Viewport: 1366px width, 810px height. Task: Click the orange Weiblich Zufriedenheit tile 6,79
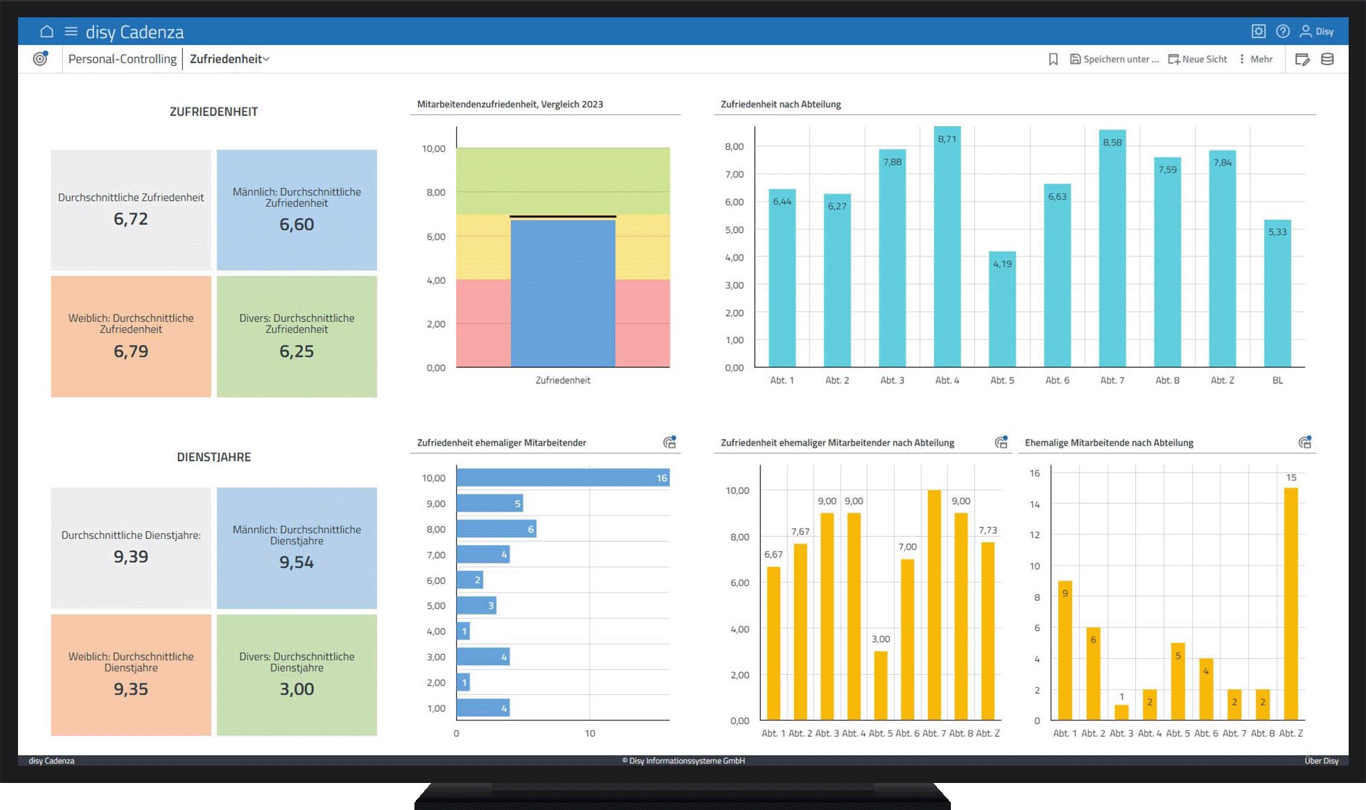tap(131, 336)
